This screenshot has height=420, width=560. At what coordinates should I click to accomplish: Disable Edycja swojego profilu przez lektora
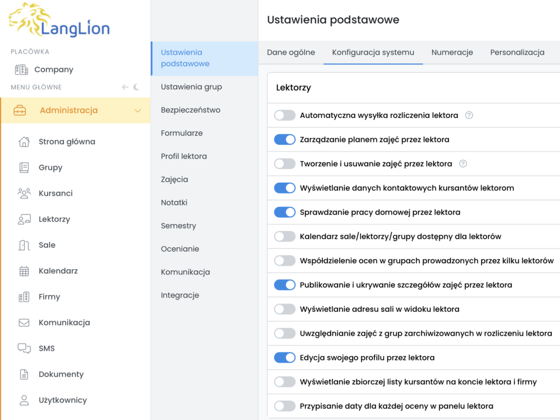click(284, 358)
